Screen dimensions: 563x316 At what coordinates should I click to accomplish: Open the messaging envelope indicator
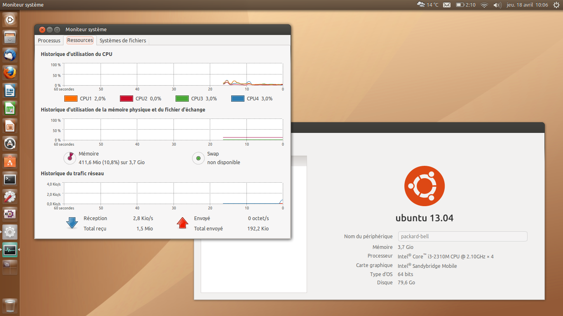pyautogui.click(x=447, y=5)
